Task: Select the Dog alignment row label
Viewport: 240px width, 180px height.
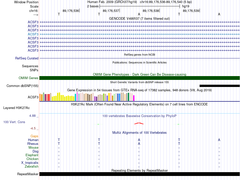Action: click(x=35, y=151)
